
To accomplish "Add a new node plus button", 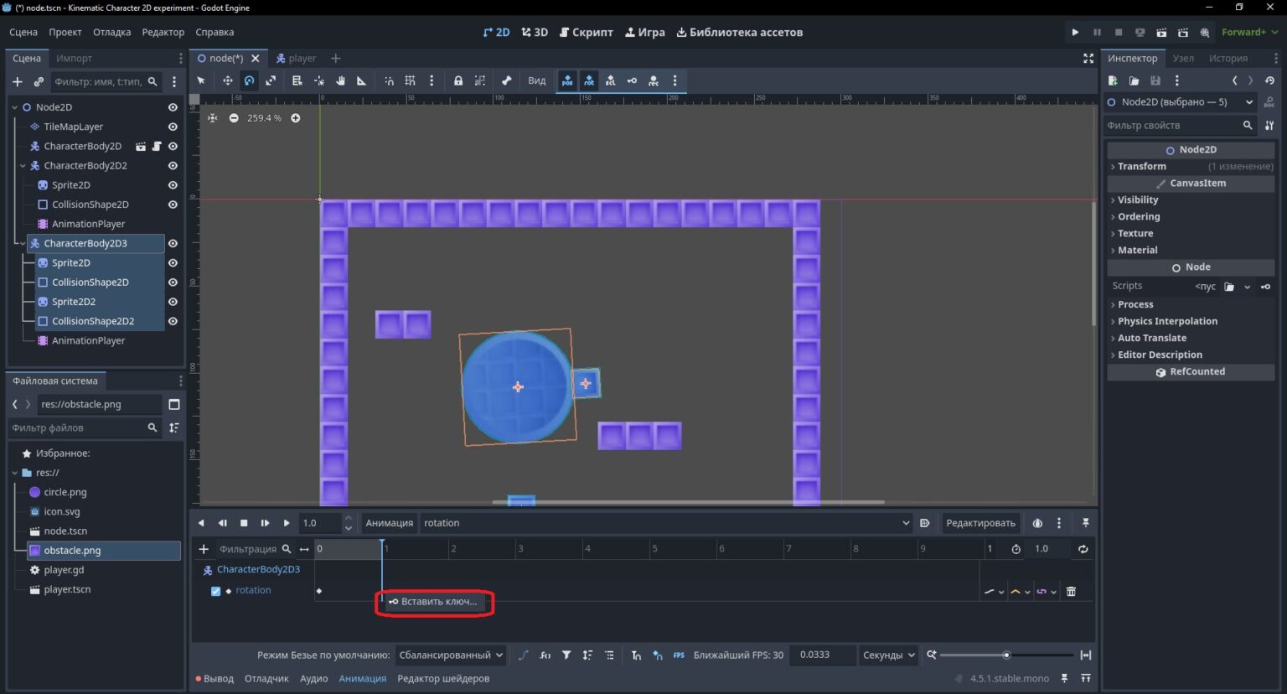I will [x=17, y=81].
